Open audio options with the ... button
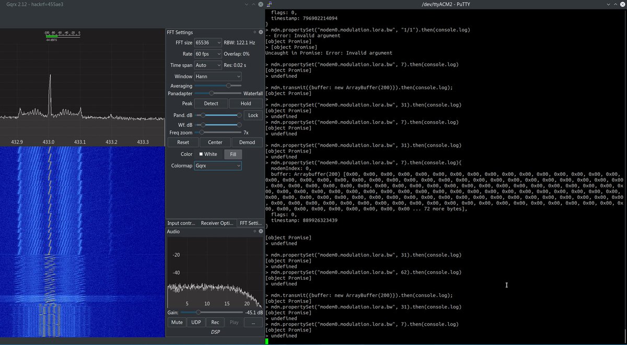Screen dimensions: 627x345 click(x=253, y=322)
